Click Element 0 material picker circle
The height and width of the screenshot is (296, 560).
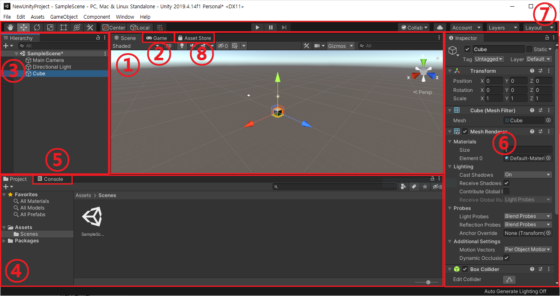[x=548, y=158]
